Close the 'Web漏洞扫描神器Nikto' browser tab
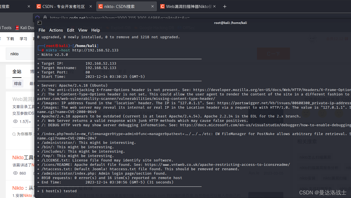351x198 pixels. coord(215,6)
